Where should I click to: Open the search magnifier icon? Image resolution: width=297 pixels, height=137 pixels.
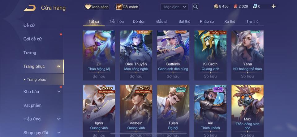coord(196,7)
